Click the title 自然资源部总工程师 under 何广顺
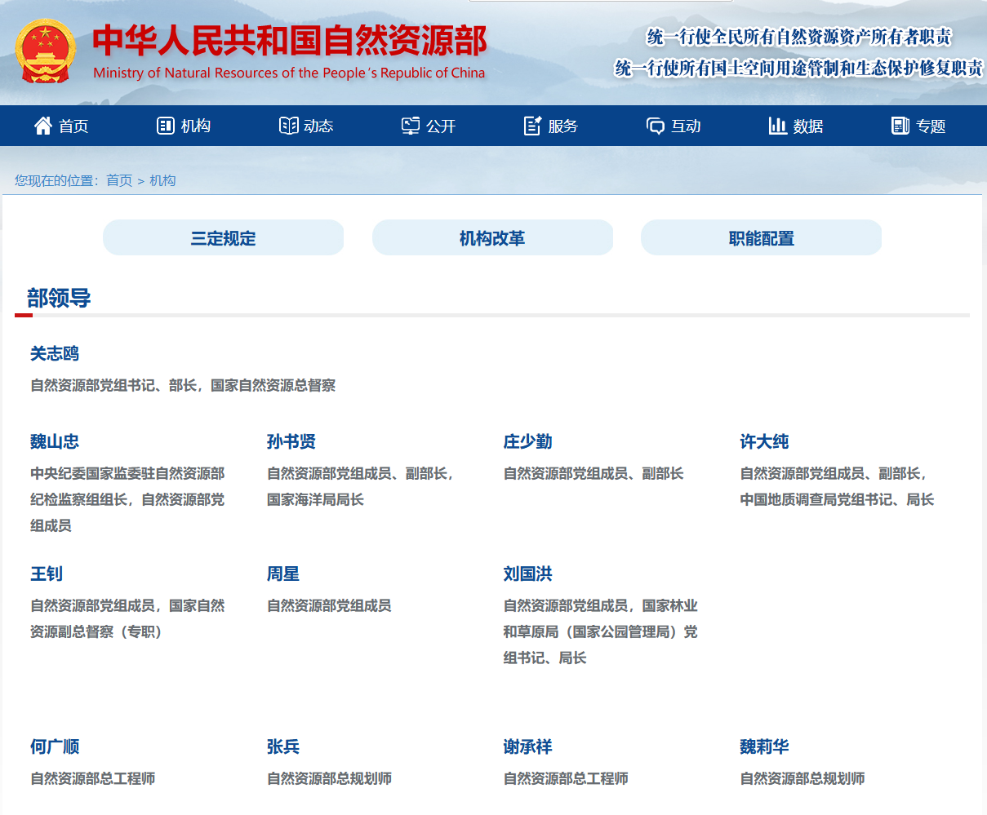987x815 pixels. pyautogui.click(x=93, y=778)
